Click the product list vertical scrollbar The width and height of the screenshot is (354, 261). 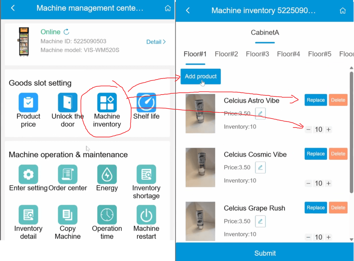(x=351, y=133)
